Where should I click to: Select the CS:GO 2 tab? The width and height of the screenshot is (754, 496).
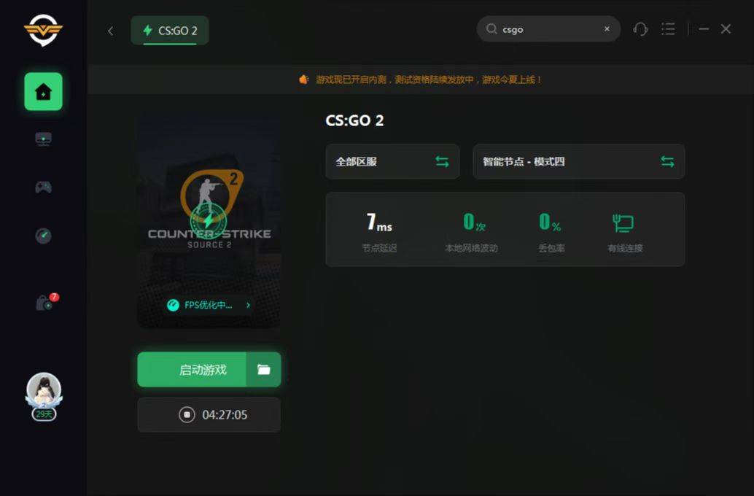[170, 31]
